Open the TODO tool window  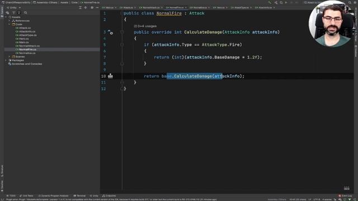tap(11, 196)
